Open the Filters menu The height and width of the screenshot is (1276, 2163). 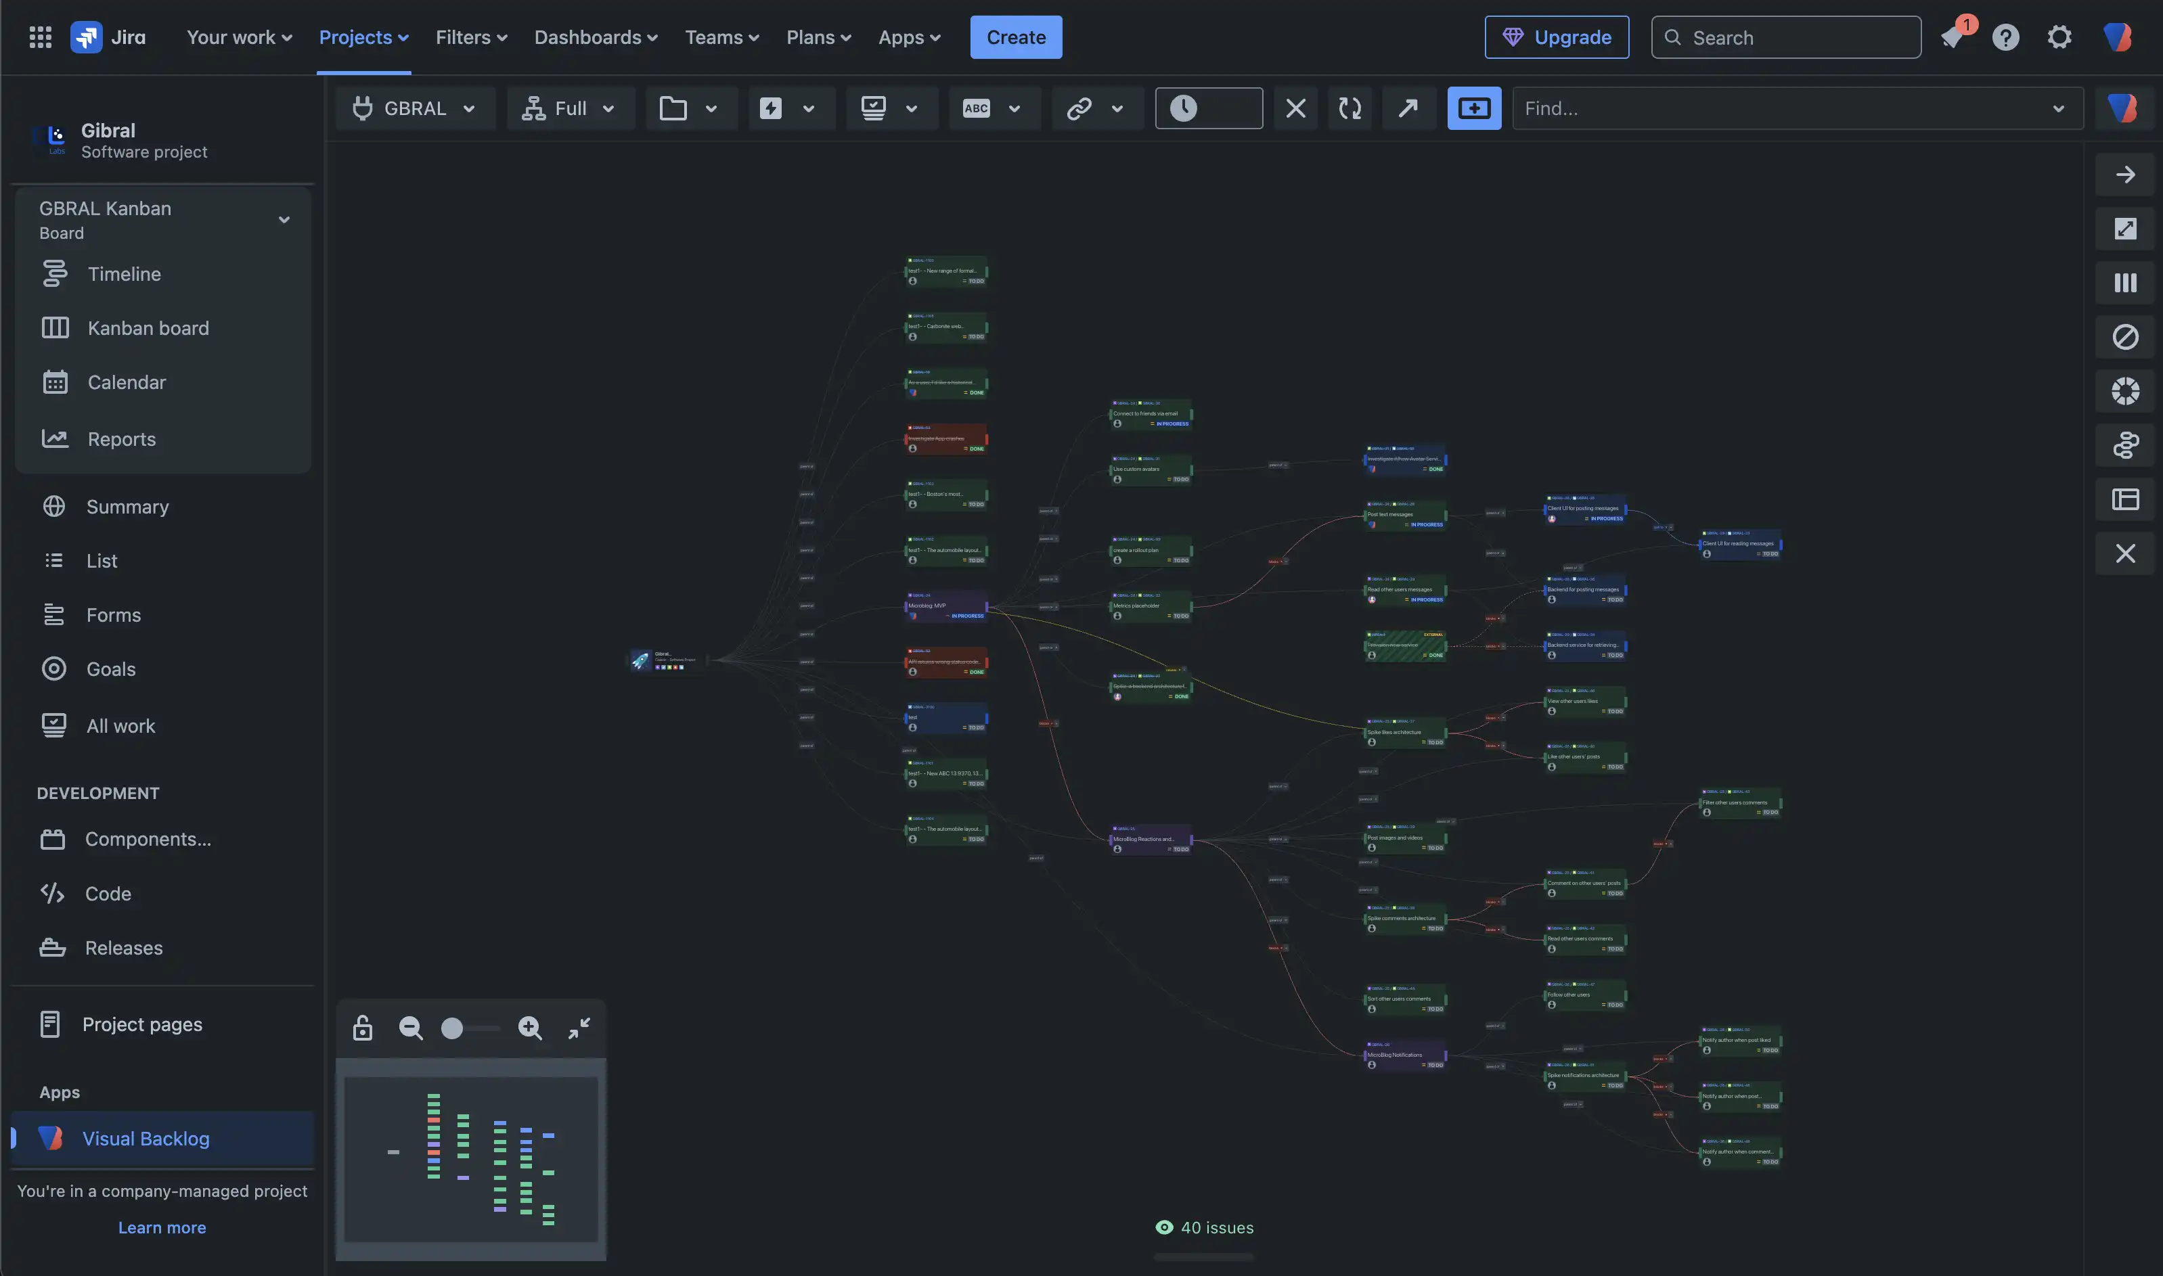pyautogui.click(x=470, y=37)
